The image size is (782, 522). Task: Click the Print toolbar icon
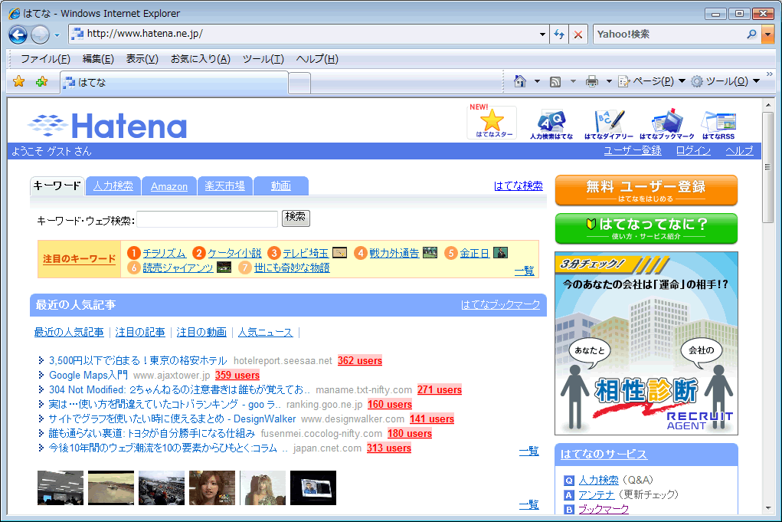pyautogui.click(x=591, y=81)
